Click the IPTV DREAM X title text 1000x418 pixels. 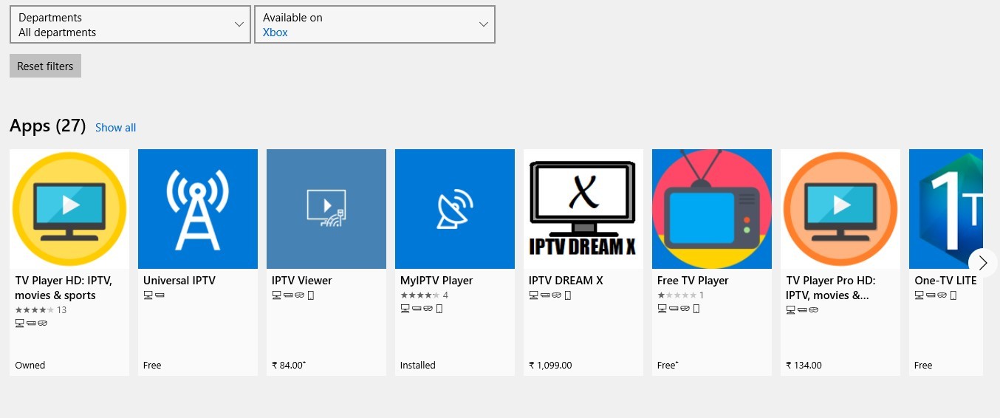pos(566,281)
